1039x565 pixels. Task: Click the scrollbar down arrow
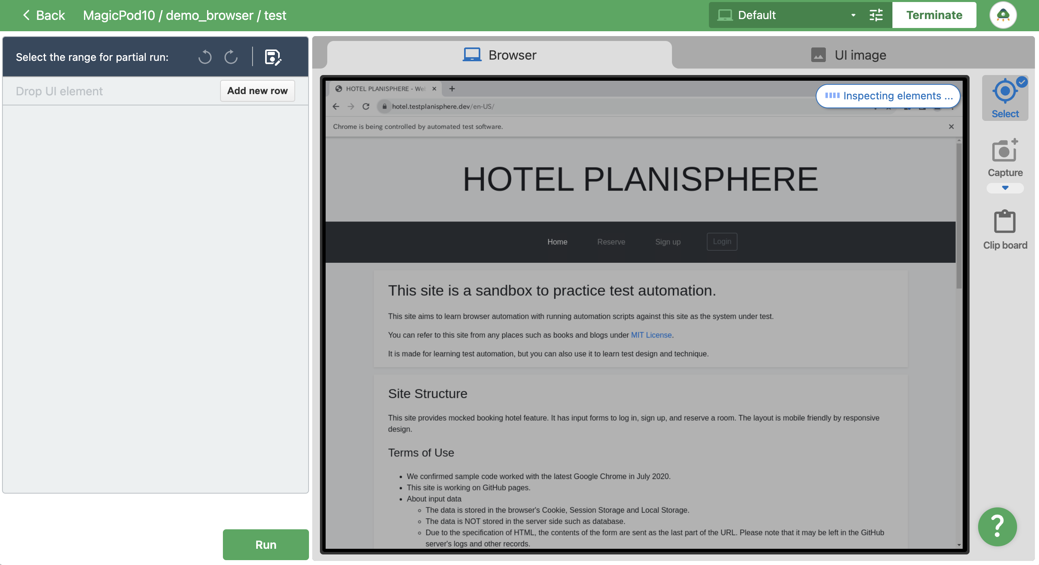(x=959, y=545)
